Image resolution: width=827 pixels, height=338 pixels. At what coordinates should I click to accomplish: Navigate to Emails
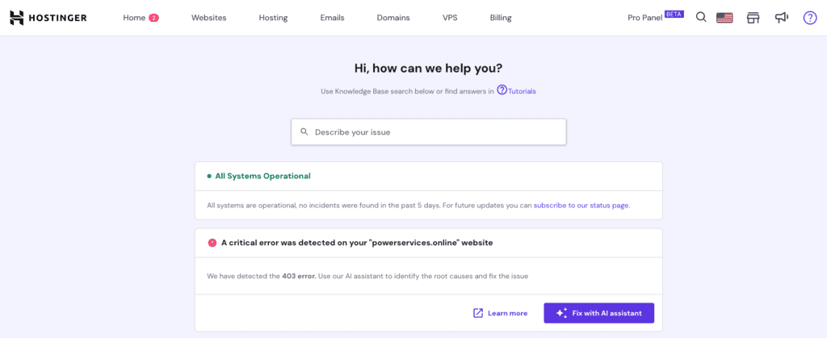click(332, 18)
